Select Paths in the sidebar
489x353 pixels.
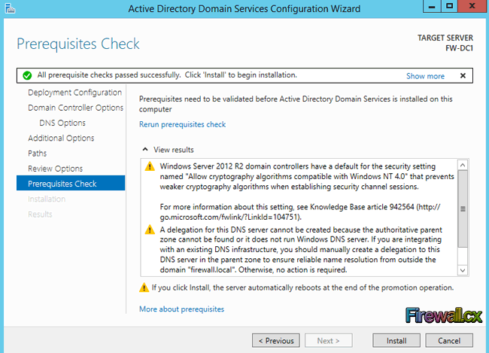38,154
